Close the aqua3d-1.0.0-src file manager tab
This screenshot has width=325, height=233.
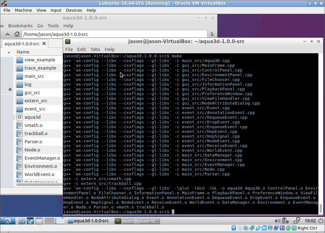[44, 43]
